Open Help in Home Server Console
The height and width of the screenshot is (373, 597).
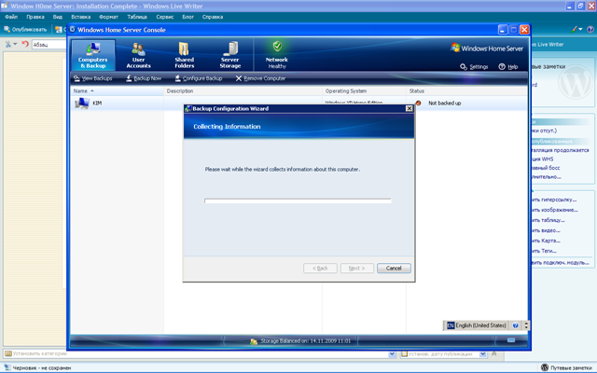point(508,66)
